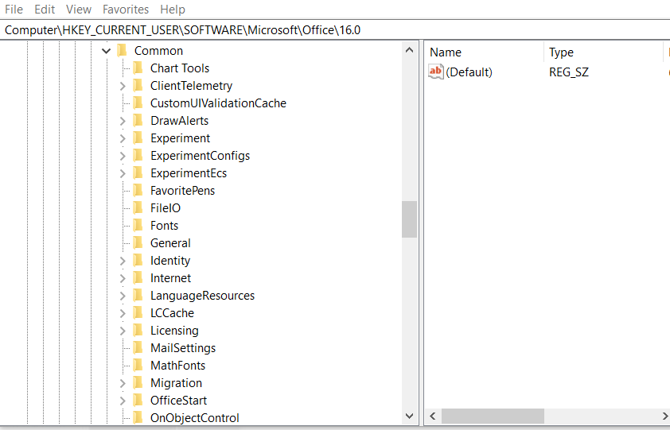Expand the Experiment key
Screen dimensions: 670x430
click(123, 139)
